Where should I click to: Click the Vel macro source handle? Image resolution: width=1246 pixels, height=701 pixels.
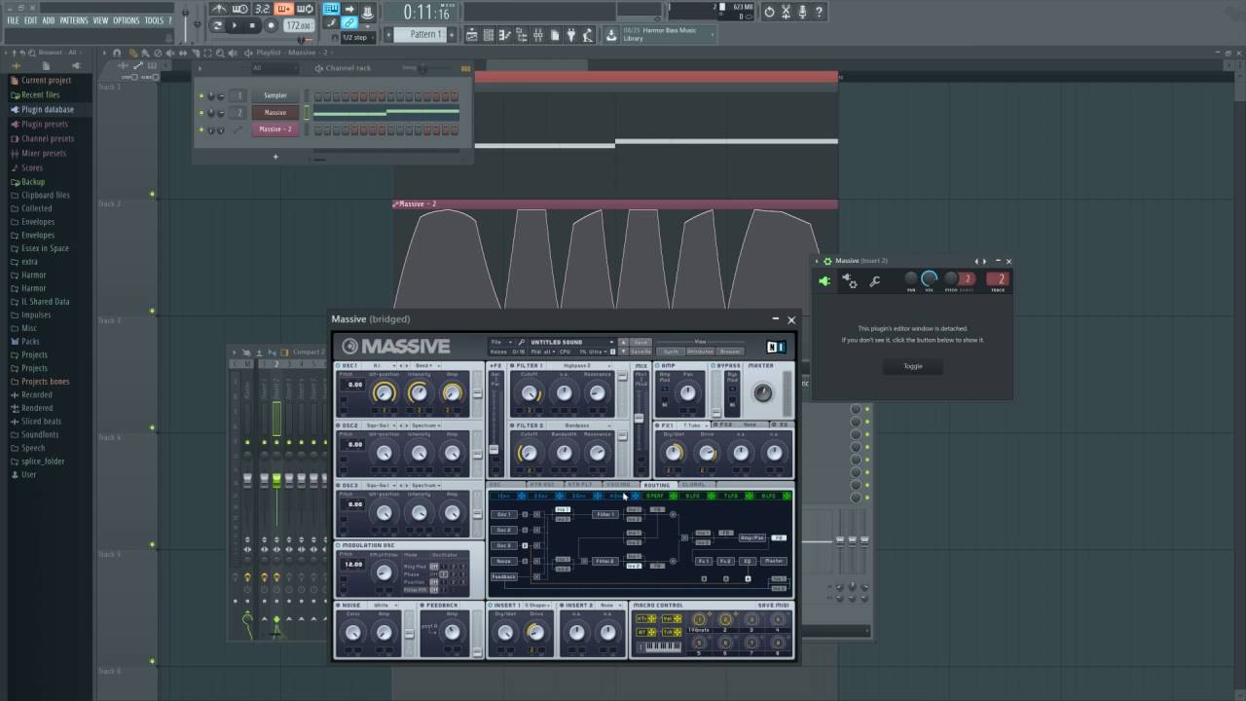pyautogui.click(x=672, y=618)
